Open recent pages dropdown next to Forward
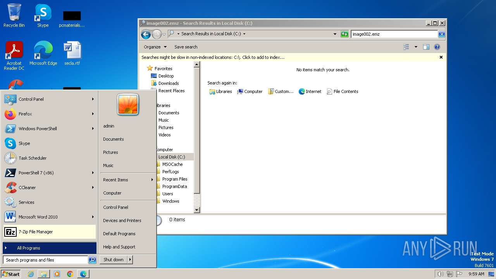Image resolution: width=496 pixels, height=279 pixels. pyautogui.click(x=164, y=34)
